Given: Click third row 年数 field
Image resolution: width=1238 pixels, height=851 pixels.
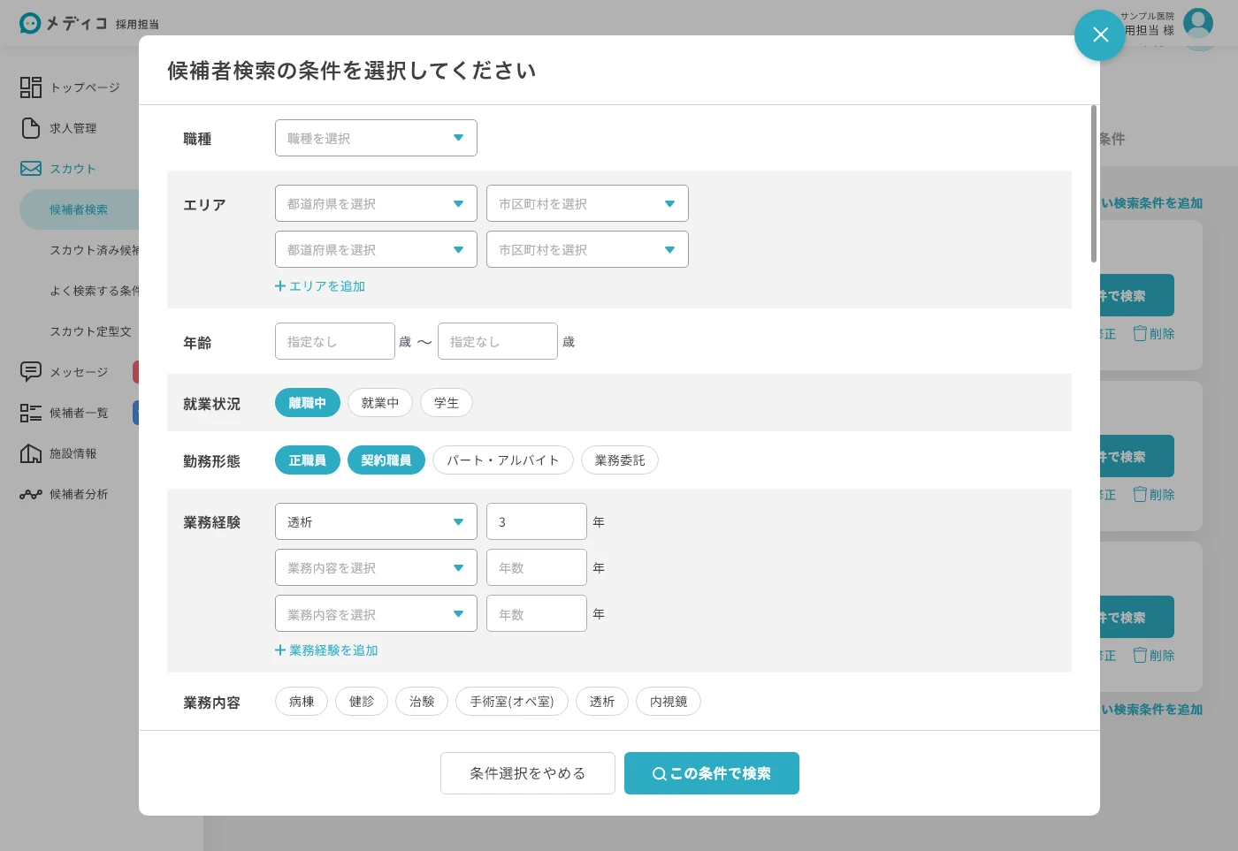Looking at the screenshot, I should click(x=537, y=613).
